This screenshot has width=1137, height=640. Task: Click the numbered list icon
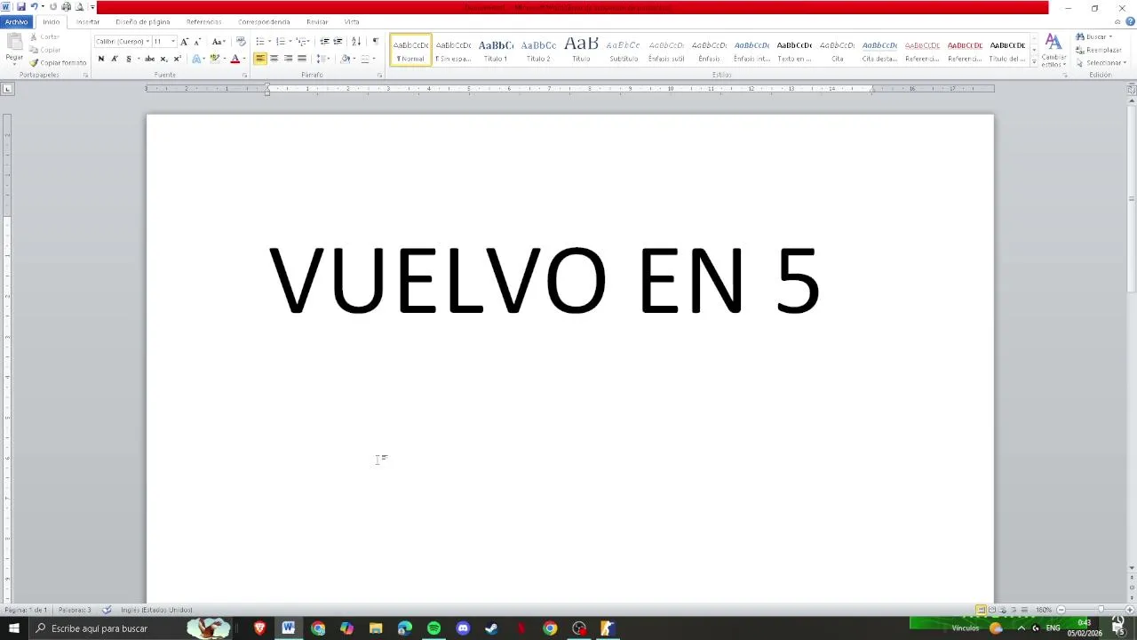282,42
